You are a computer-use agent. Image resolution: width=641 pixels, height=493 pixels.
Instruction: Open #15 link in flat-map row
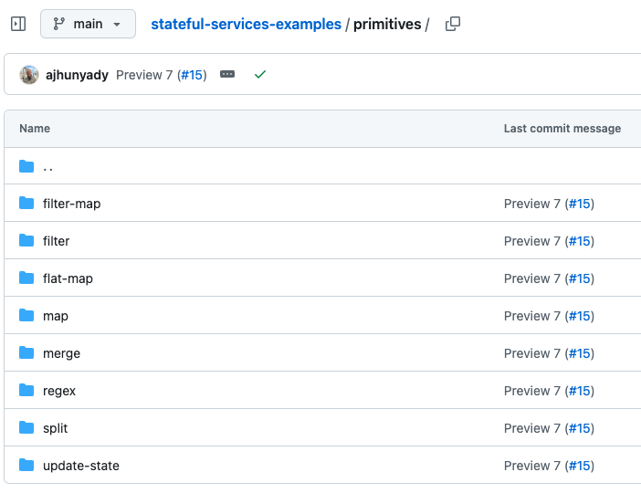(580, 278)
